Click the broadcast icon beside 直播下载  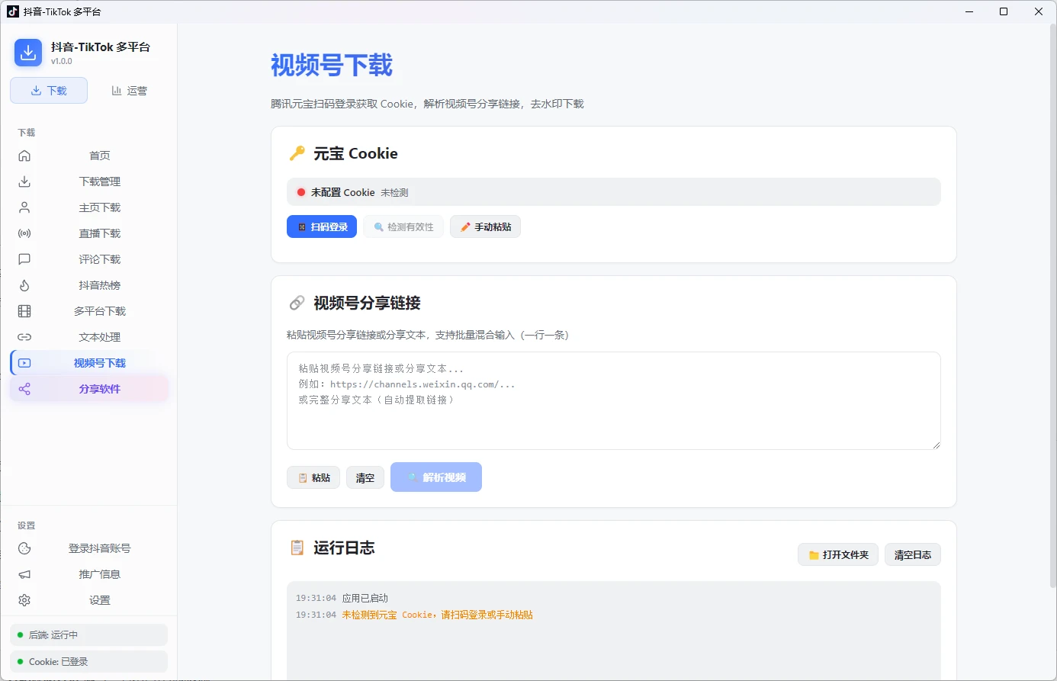coord(24,233)
